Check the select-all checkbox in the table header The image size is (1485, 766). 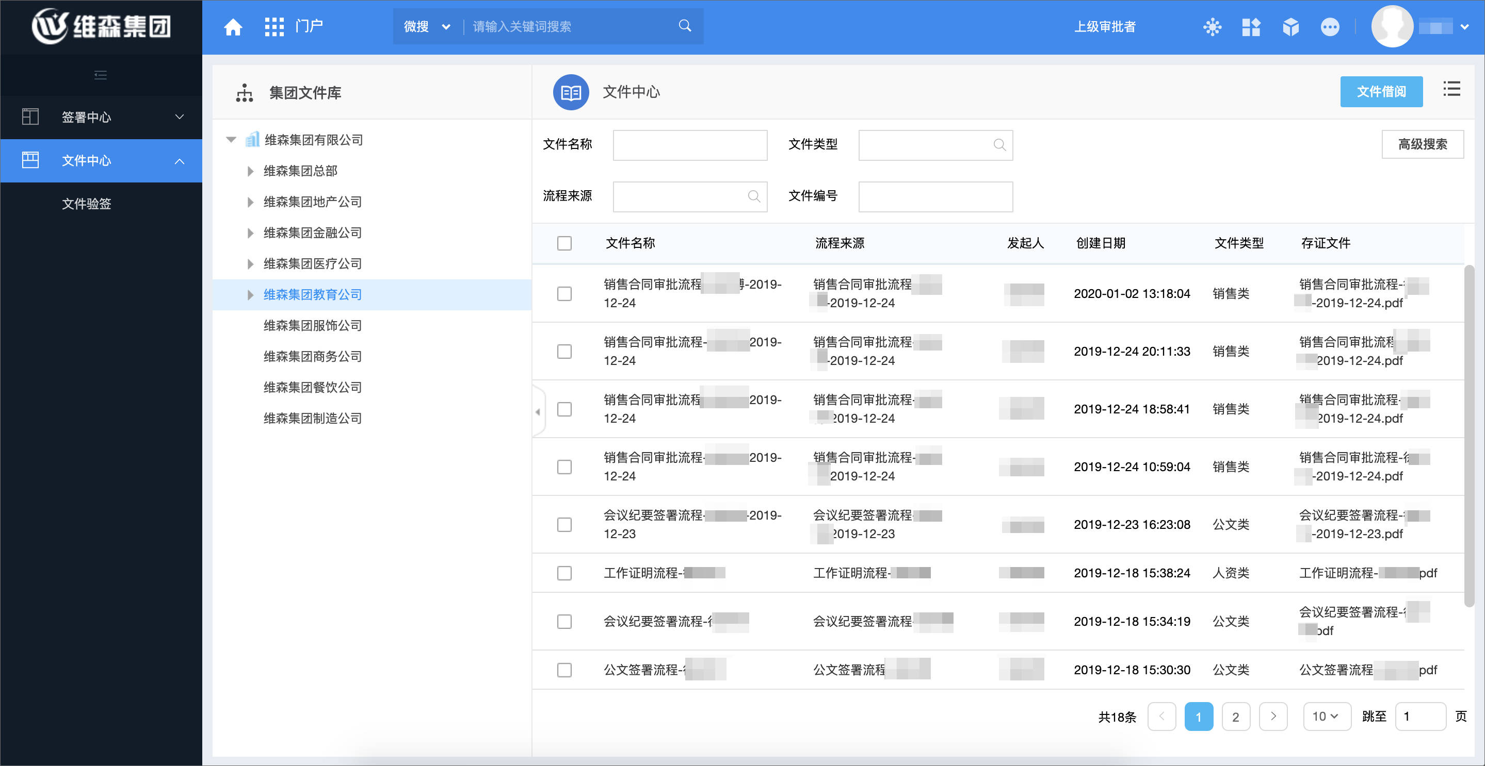coord(564,244)
